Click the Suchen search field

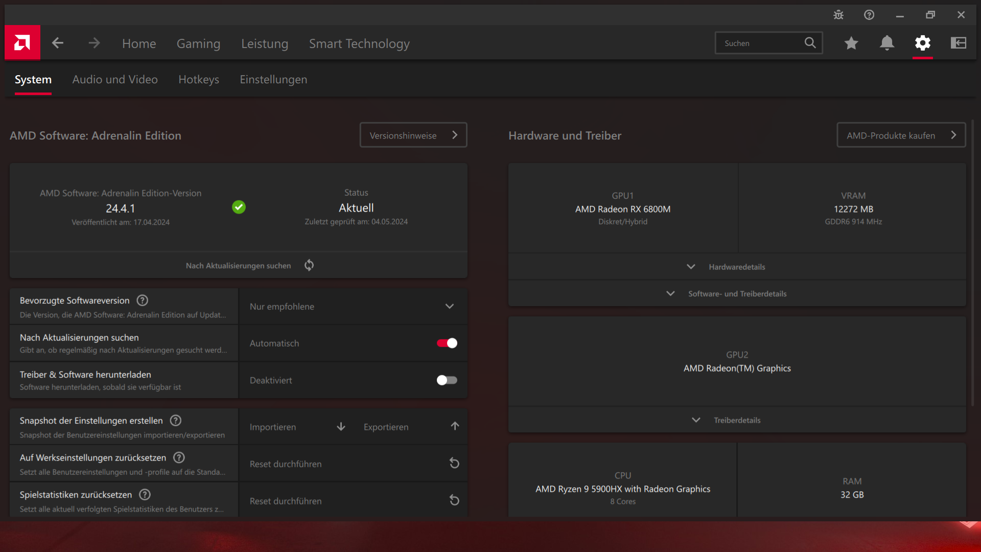(760, 43)
